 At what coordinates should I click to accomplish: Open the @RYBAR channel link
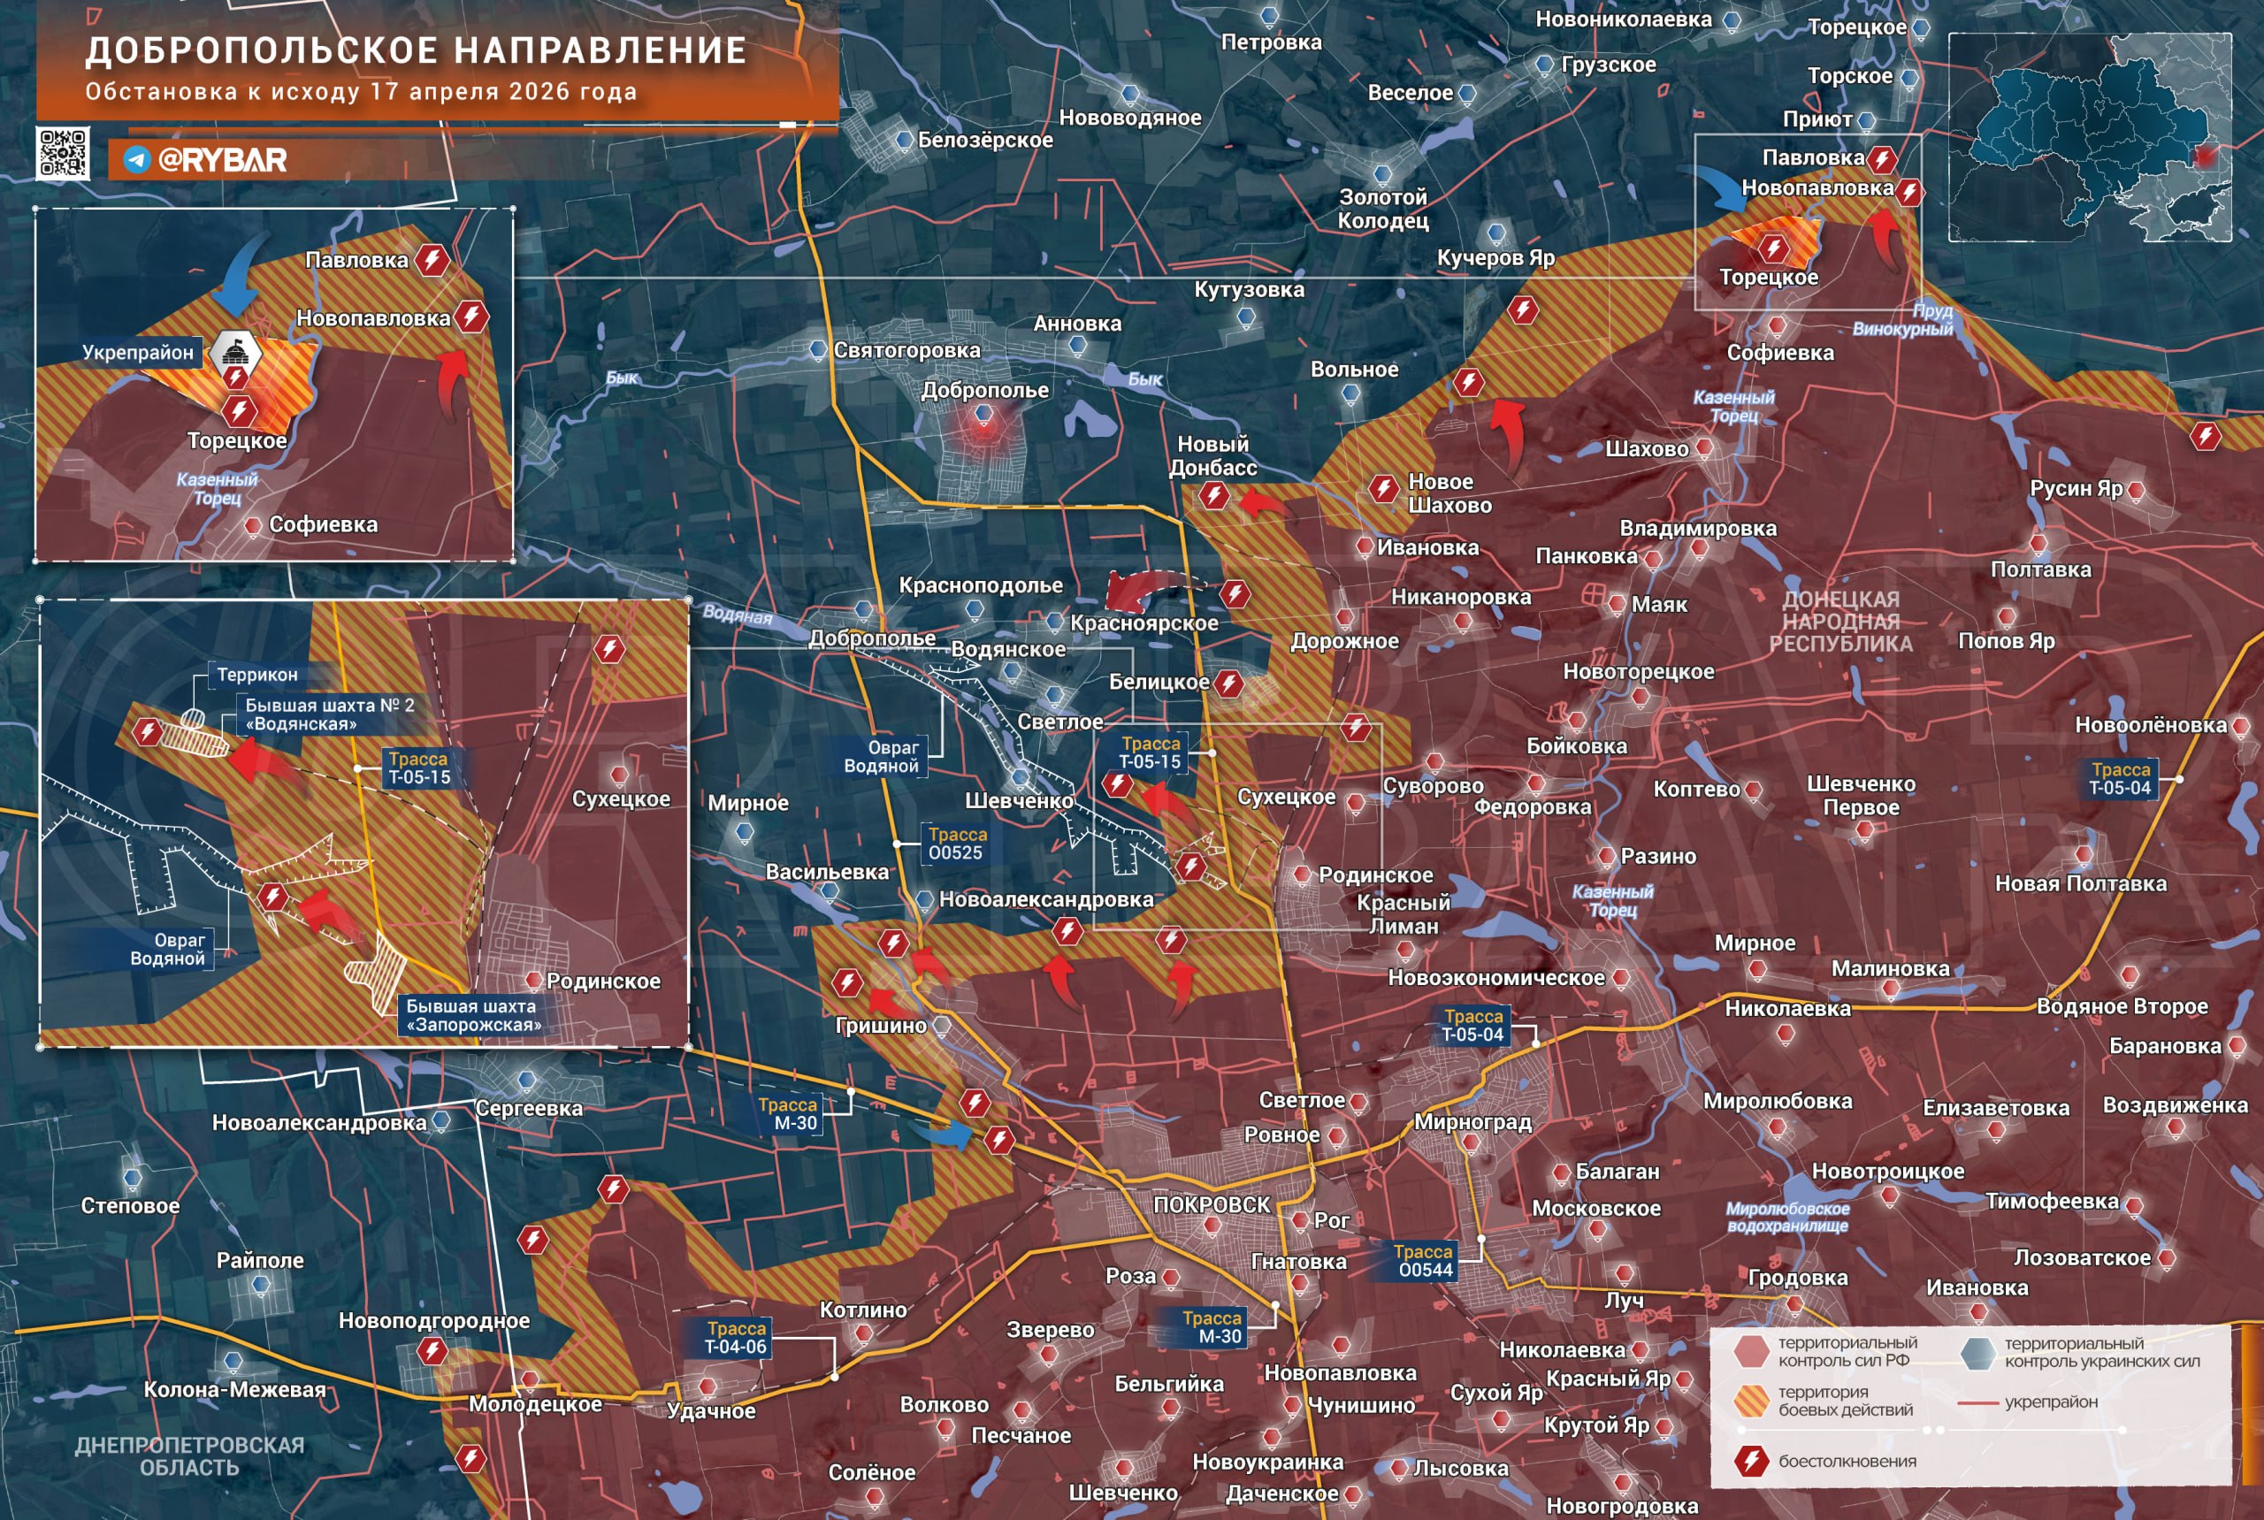[222, 160]
